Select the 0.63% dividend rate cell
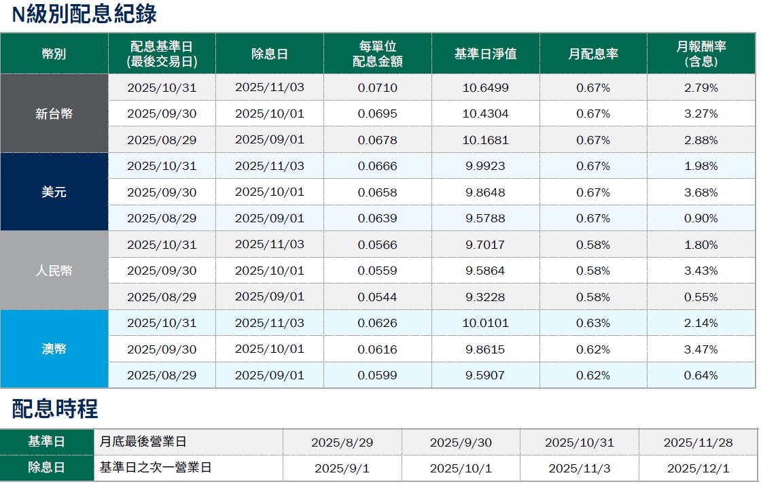Viewport: 761px width, 484px height. click(x=592, y=323)
